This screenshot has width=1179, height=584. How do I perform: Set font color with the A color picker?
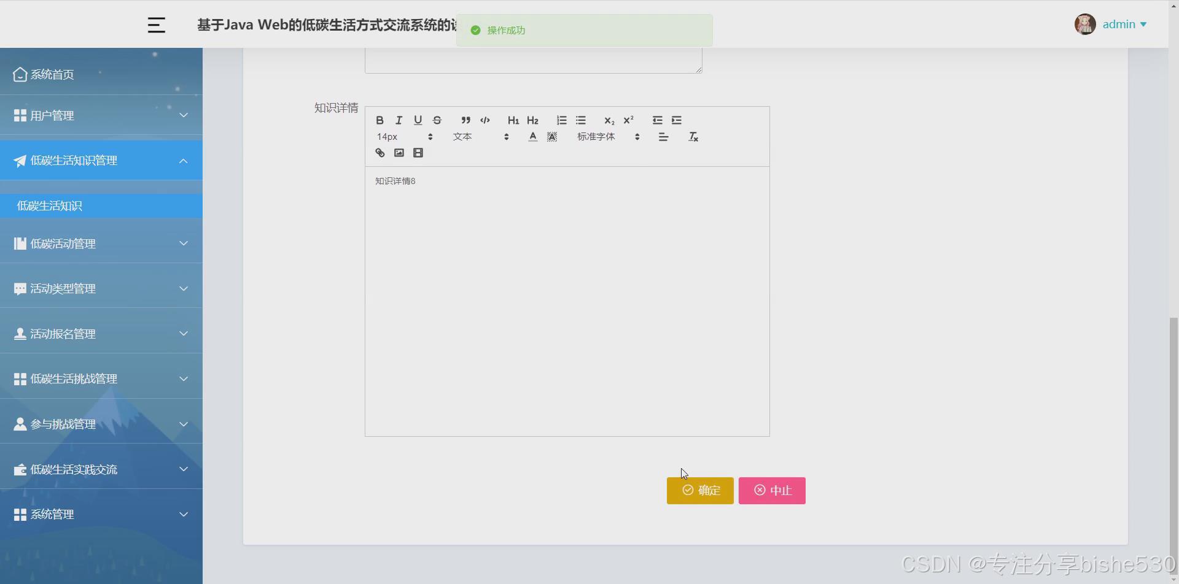532,137
